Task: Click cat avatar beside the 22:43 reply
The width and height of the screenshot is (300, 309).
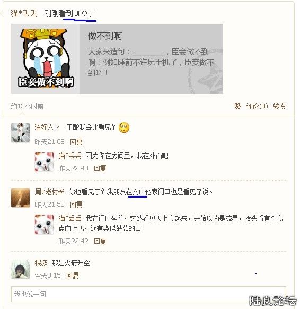Action: tap(45, 162)
